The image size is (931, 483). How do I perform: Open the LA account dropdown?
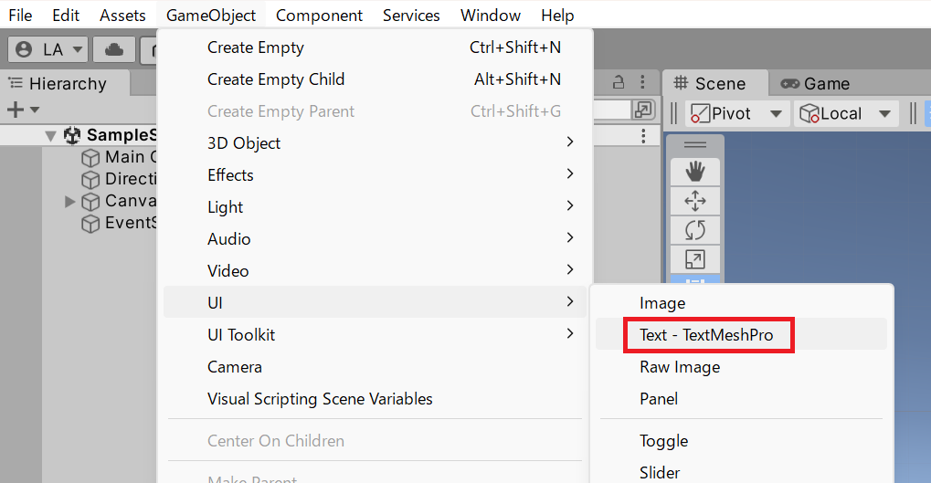click(x=48, y=49)
